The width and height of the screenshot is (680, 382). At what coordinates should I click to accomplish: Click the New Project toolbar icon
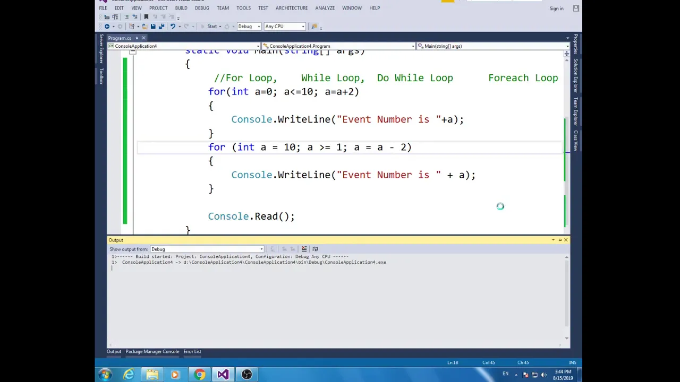[x=132, y=26]
